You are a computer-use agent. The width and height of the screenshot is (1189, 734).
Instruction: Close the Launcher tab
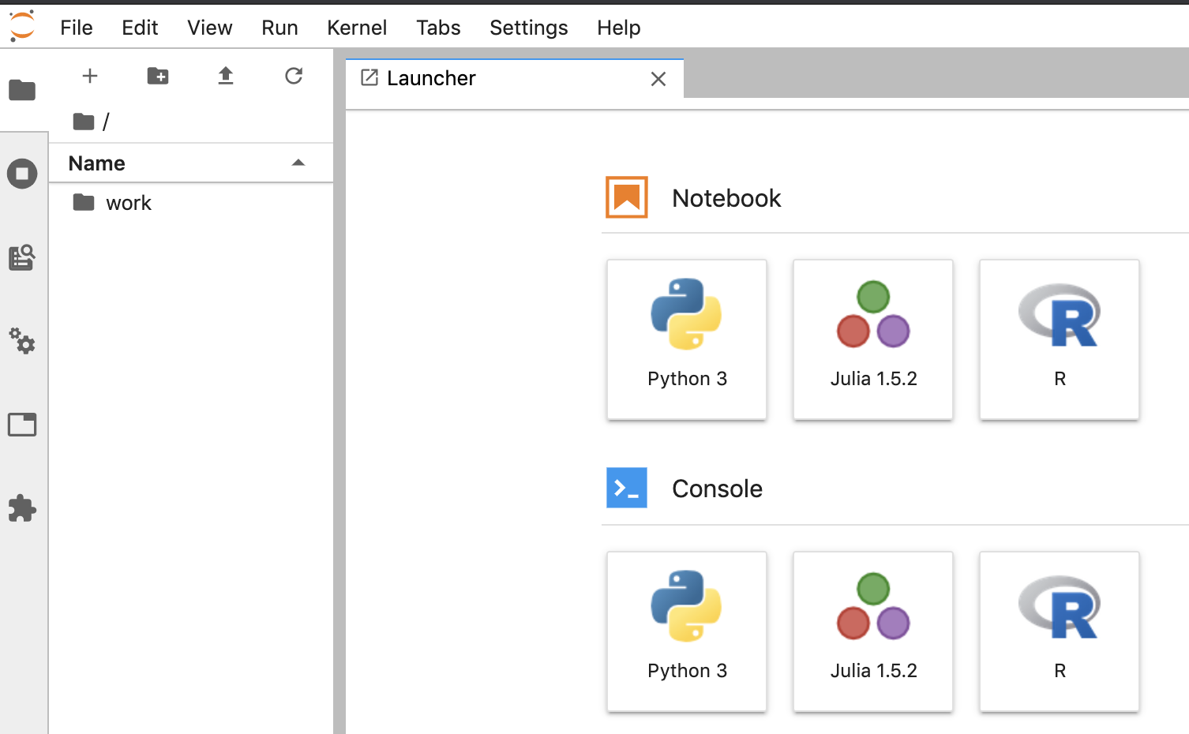(658, 79)
